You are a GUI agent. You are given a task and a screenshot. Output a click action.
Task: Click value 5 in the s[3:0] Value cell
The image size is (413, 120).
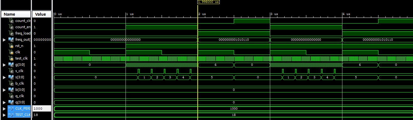35,77
